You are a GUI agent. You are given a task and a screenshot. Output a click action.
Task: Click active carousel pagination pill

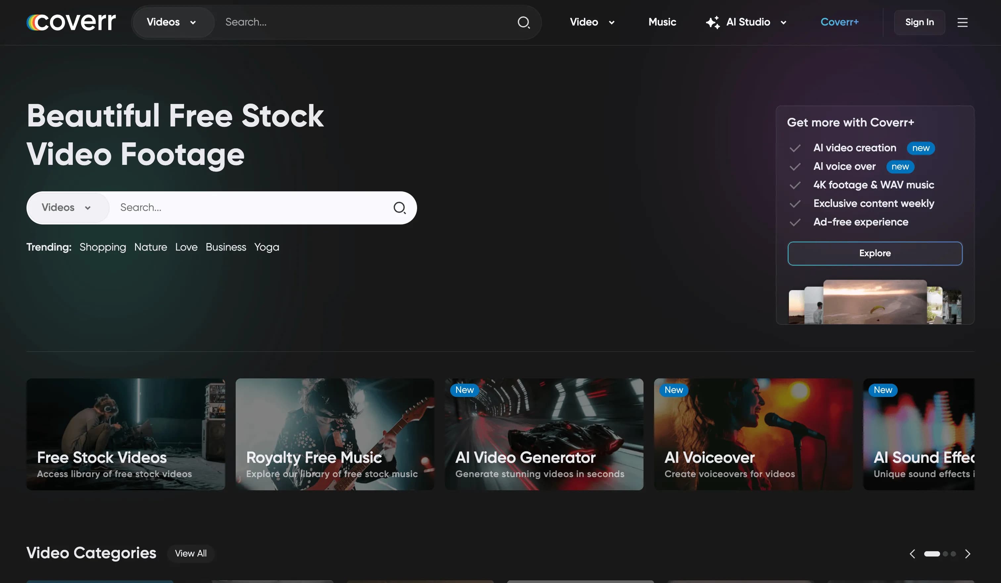click(932, 554)
